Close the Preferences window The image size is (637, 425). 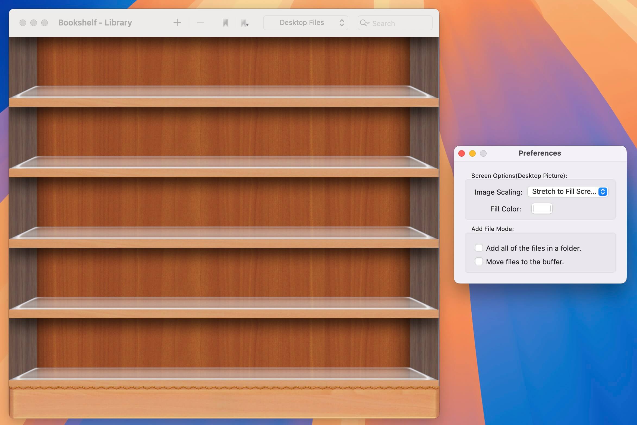point(462,153)
